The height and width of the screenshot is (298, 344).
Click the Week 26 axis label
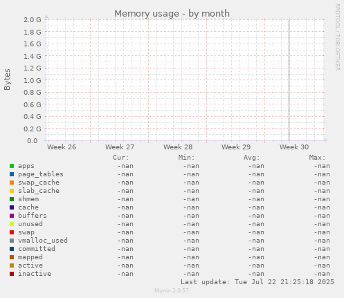(62, 147)
